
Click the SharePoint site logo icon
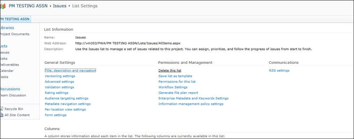3,6
